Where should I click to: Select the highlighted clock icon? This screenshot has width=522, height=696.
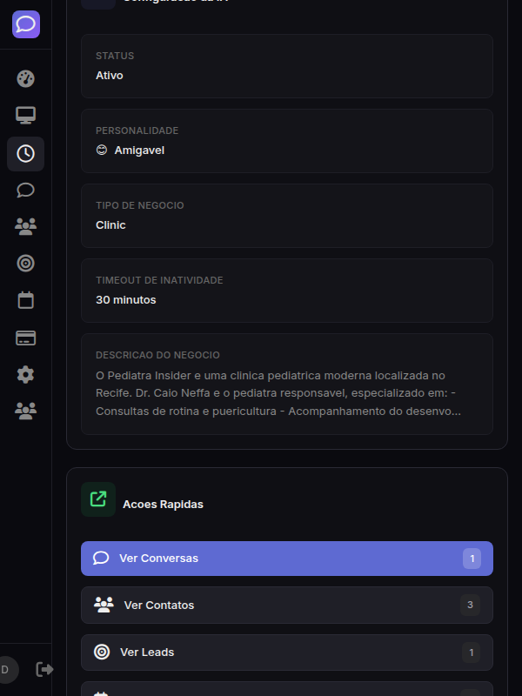coord(25,153)
